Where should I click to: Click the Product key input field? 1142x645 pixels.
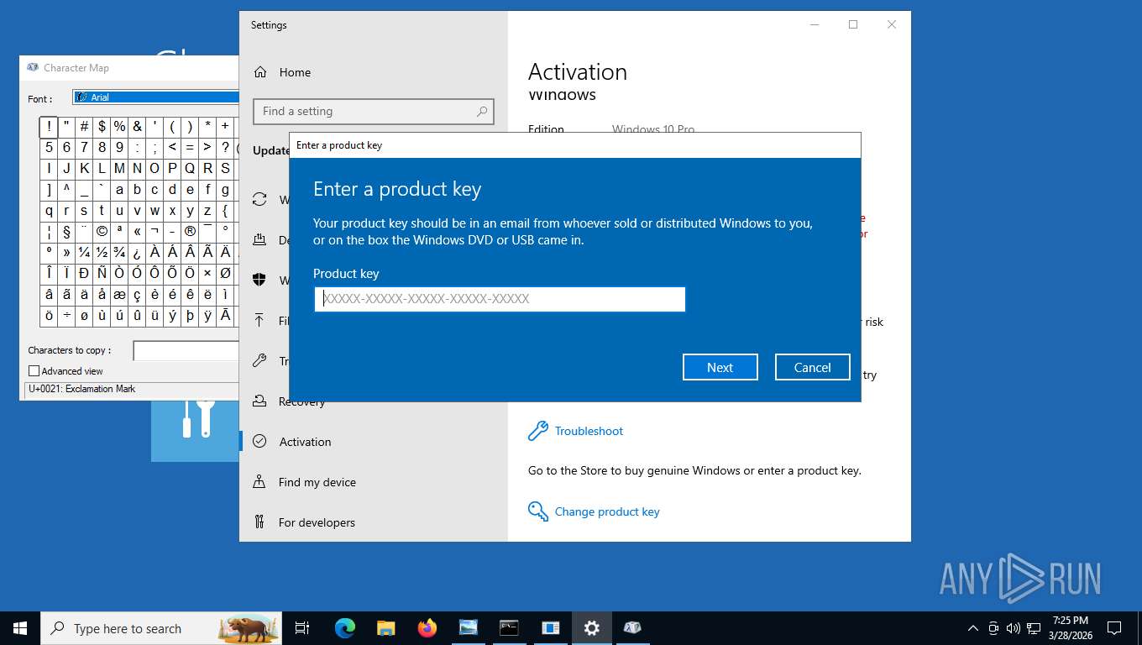tap(500, 299)
